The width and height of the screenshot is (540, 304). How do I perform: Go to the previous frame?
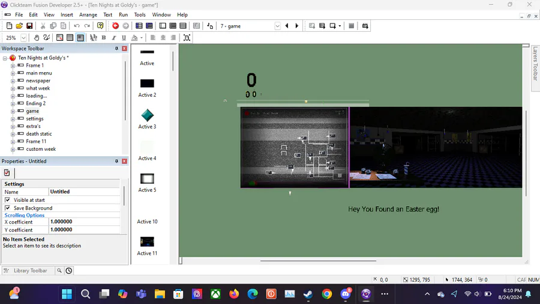[287, 26]
